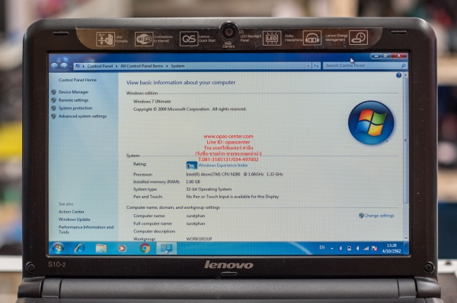Image resolution: width=457 pixels, height=303 pixels.
Task: Open the help question mark icon
Action: pos(398,75)
